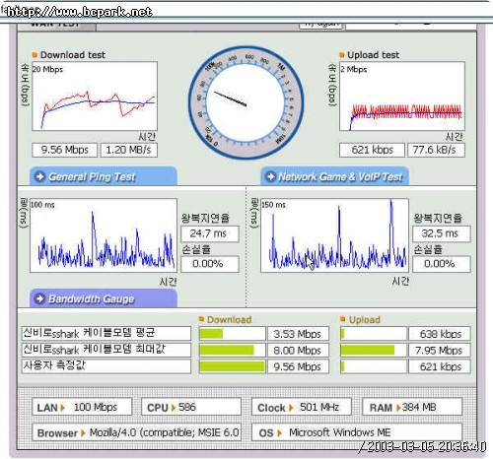Click the Bandwidth Gauge arrow icon
This screenshot has width=493, height=459.
(39, 298)
